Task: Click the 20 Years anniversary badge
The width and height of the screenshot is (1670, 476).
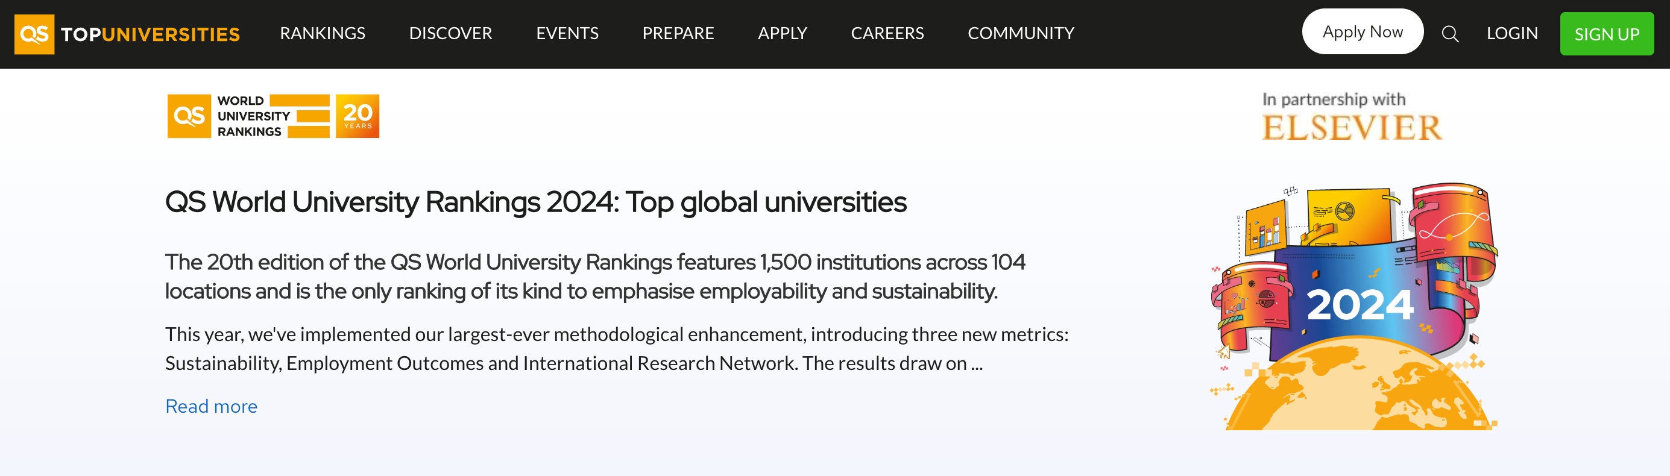Action: (357, 116)
